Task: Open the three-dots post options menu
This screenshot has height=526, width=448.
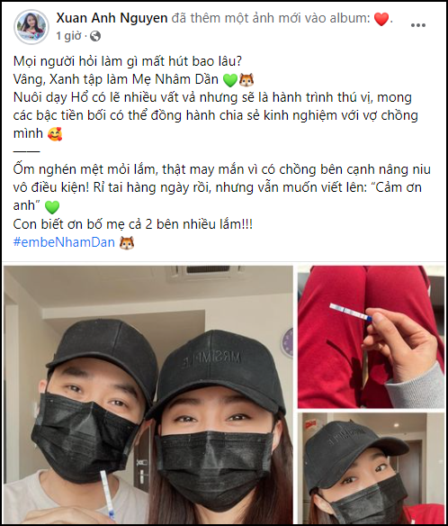Action: point(417,25)
